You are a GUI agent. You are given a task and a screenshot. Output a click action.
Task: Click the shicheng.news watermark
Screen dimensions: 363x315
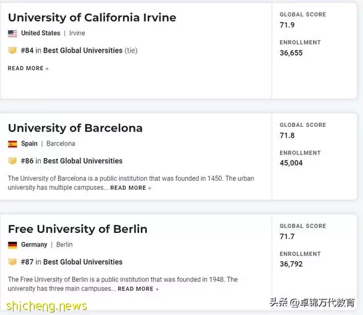click(47, 306)
